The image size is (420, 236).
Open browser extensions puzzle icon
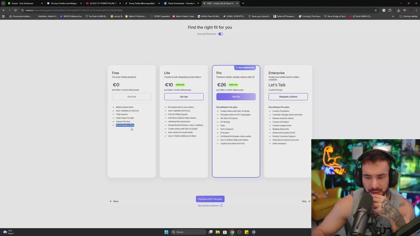click(x=390, y=10)
